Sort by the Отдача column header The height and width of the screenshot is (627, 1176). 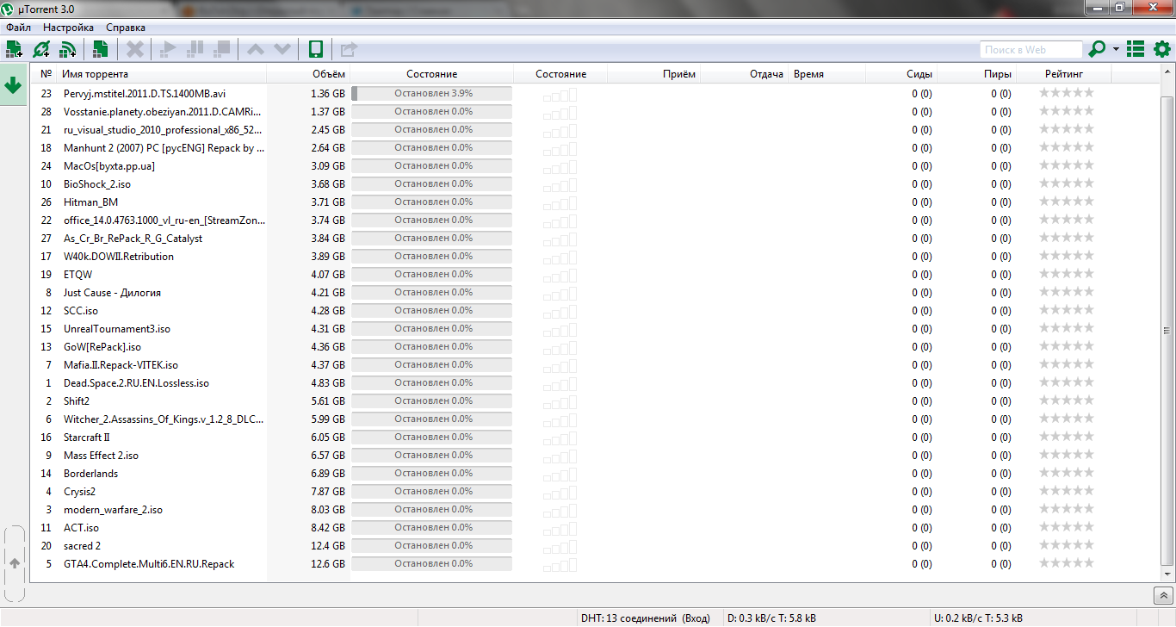pos(744,74)
